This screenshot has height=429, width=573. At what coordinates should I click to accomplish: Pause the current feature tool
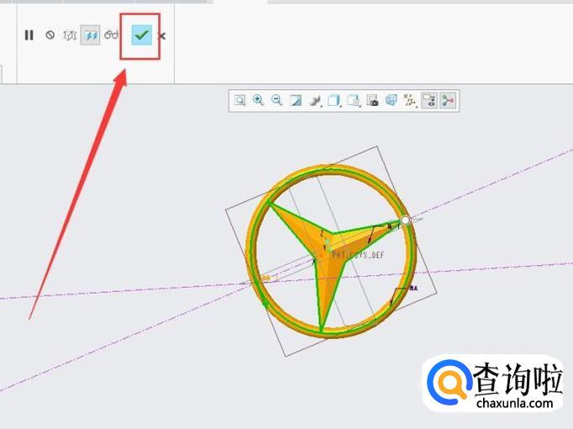click(x=29, y=35)
